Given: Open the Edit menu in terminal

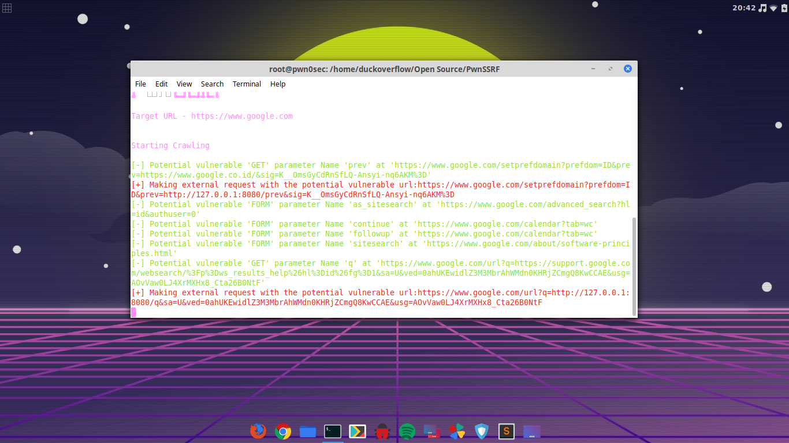Looking at the screenshot, I should tap(161, 84).
